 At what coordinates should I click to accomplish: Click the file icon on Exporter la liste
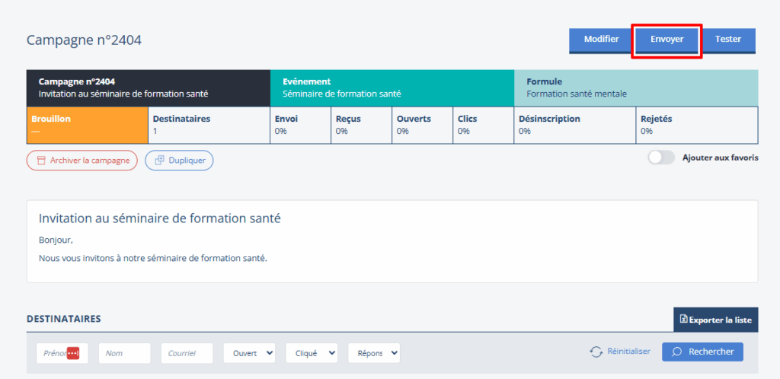click(683, 319)
